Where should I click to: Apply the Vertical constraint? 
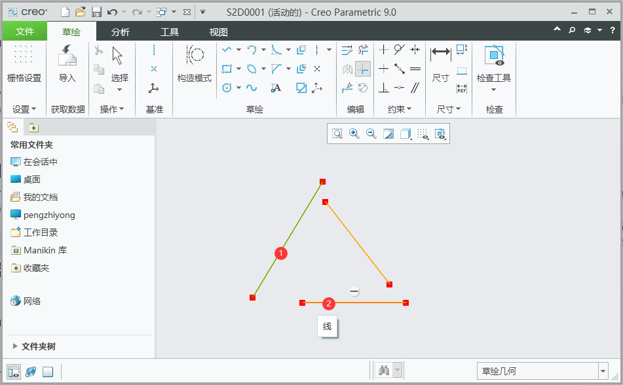click(x=383, y=50)
